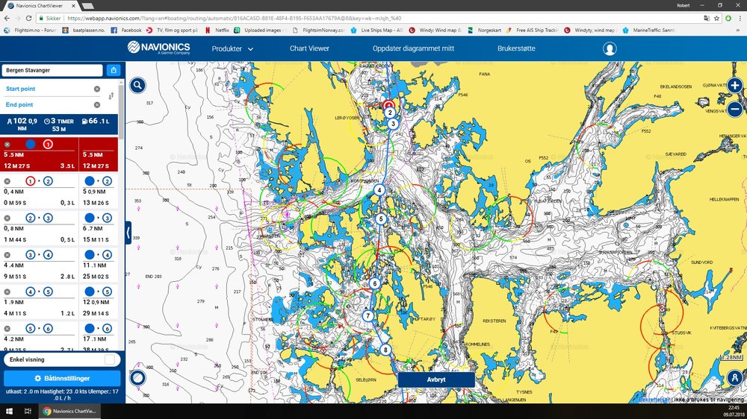Screen dimensions: 747x419
Task: Open Chart Viewer menu item
Action: [309, 48]
